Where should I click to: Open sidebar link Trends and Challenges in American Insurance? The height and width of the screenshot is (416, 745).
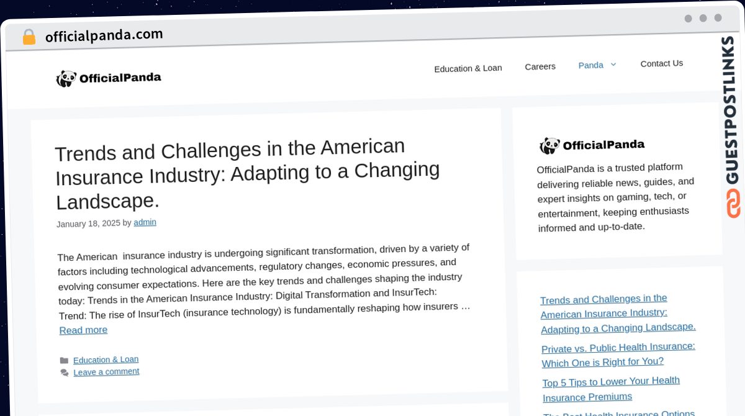coord(618,314)
